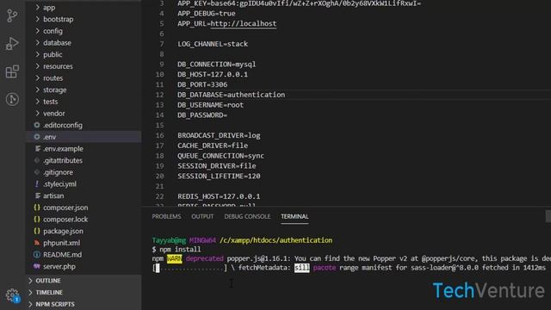
Task: Open the Run and Debug view
Action: (x=12, y=44)
